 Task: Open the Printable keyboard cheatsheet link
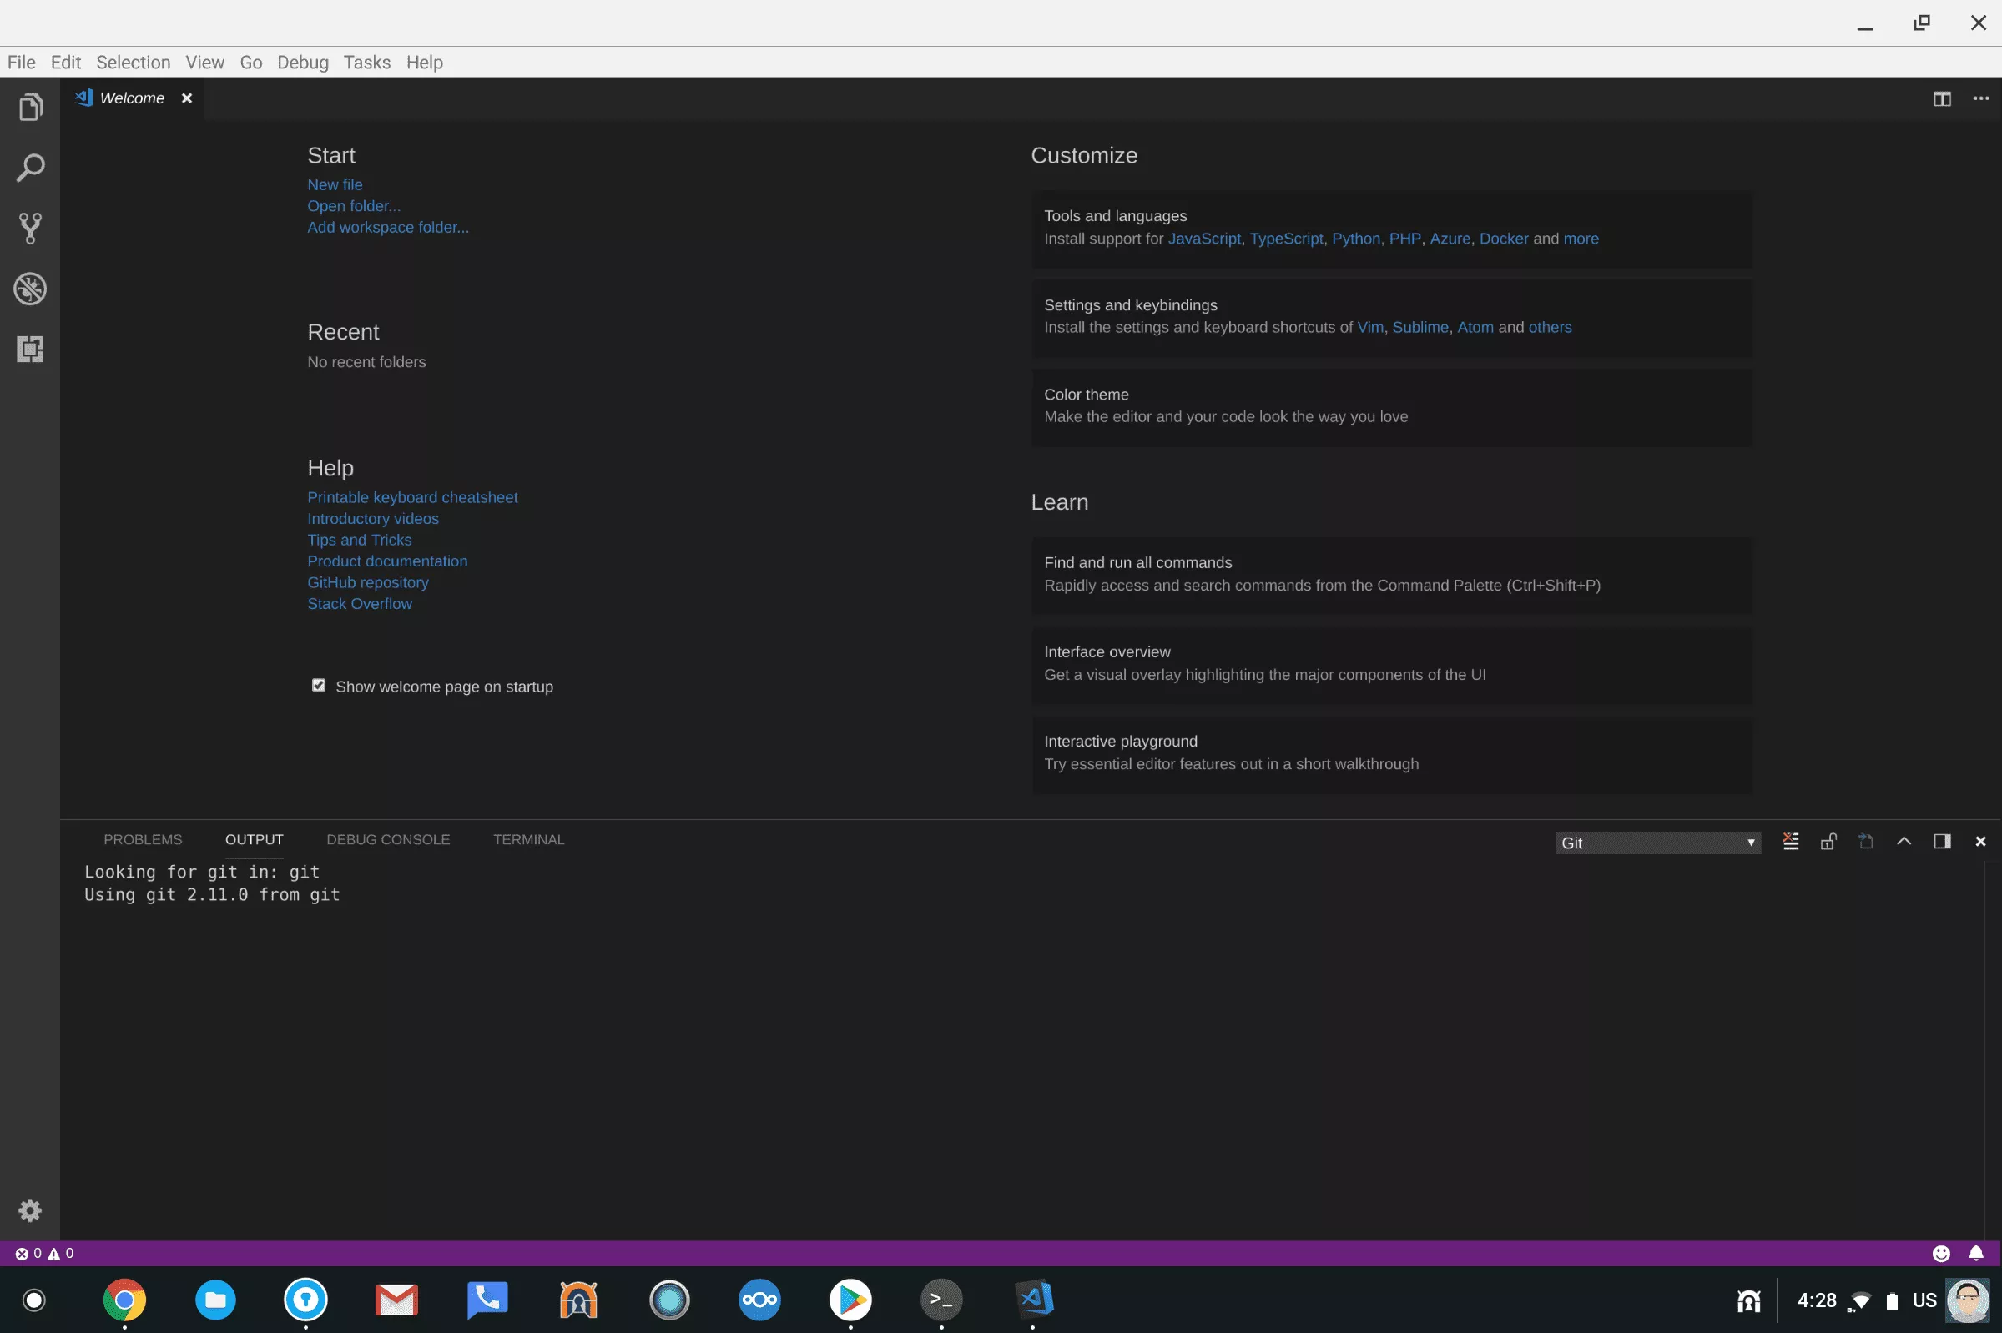tap(411, 497)
